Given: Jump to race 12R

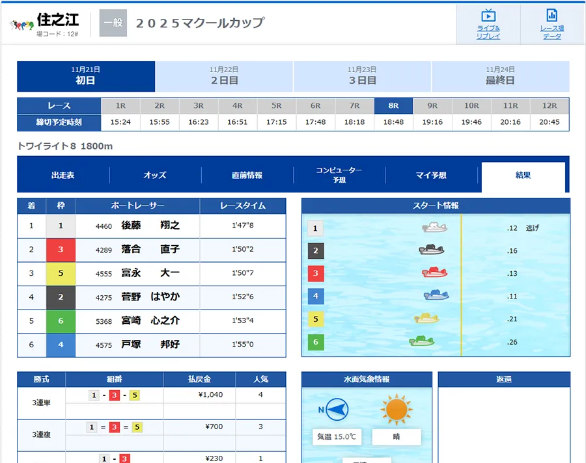Looking at the screenshot, I should (x=549, y=106).
